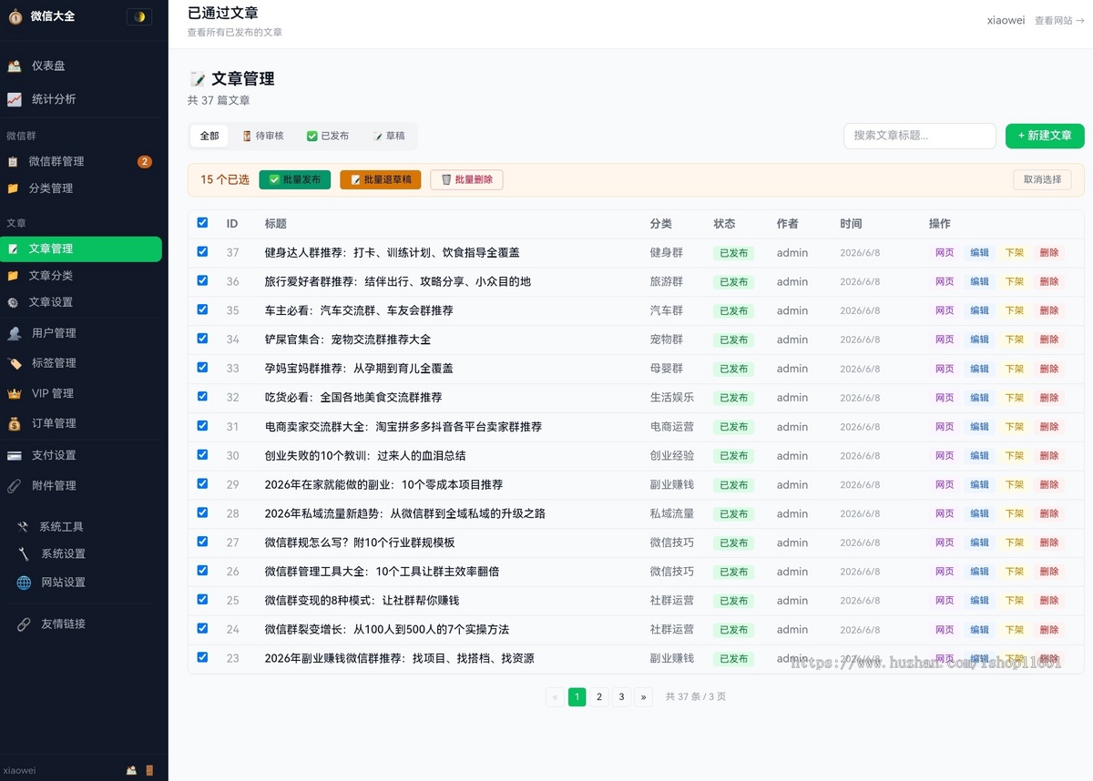
Task: Click the 订单管理 money bag icon
Action: pos(15,424)
